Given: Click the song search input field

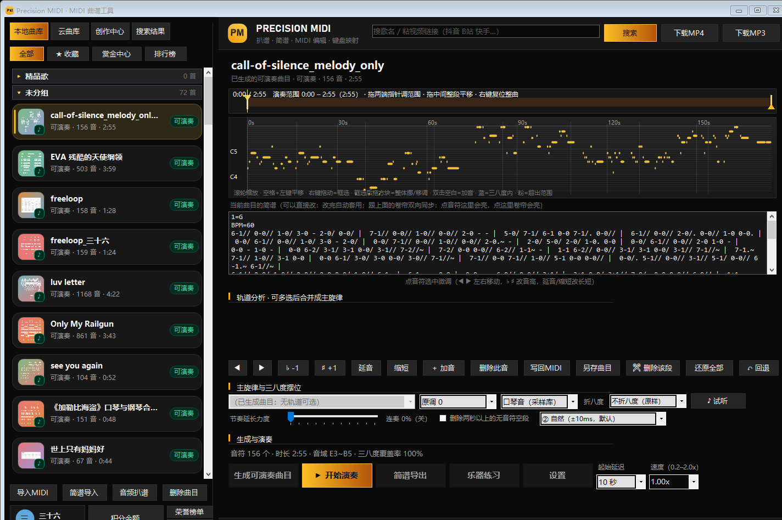Looking at the screenshot, I should pos(485,31).
